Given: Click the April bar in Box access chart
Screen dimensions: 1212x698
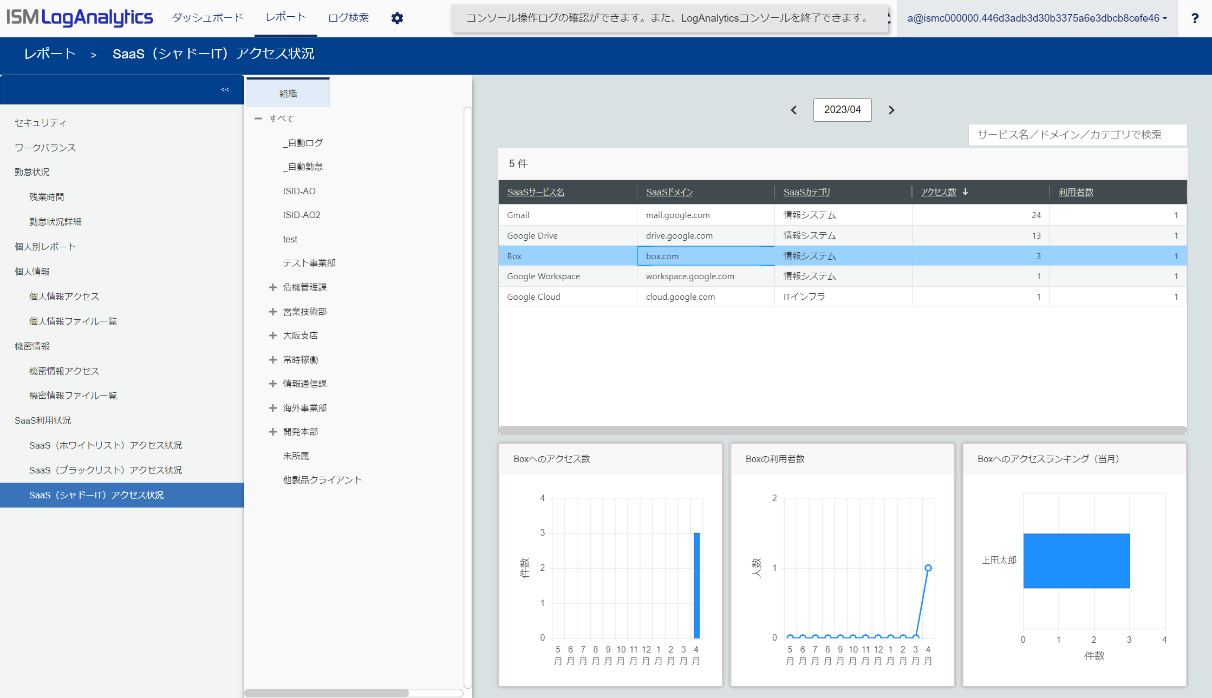Looking at the screenshot, I should pos(696,585).
